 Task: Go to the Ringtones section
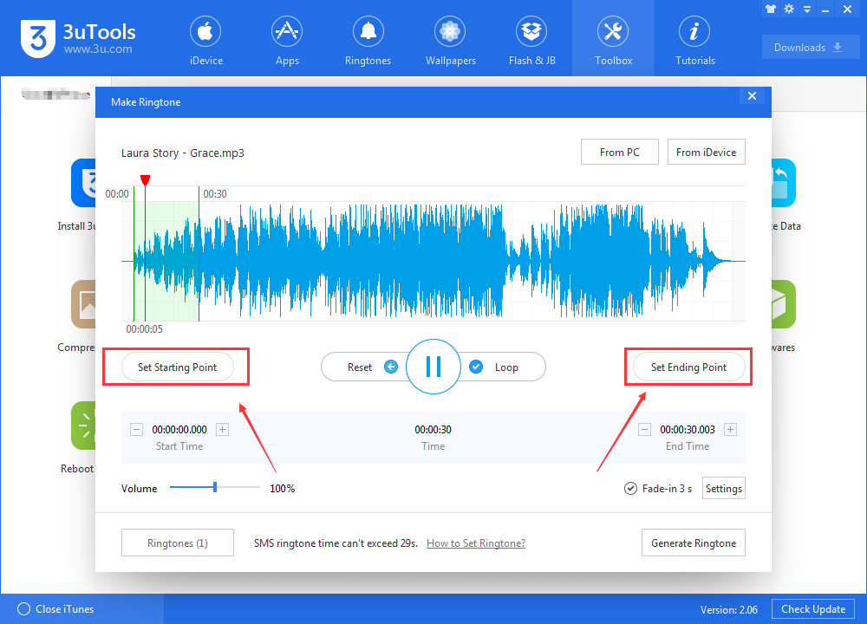tap(368, 41)
